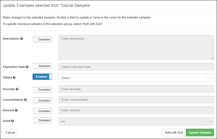217x139 pixels.
Task: Click the Units help icon
Action: click(12, 121)
